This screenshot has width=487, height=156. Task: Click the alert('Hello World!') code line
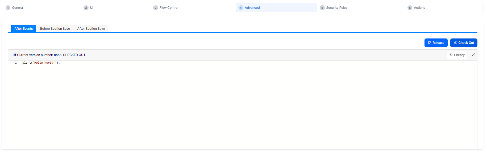coord(41,63)
